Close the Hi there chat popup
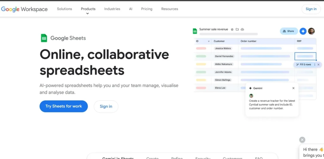Image resolution: width=324 pixels, height=159 pixels. tap(302, 140)
